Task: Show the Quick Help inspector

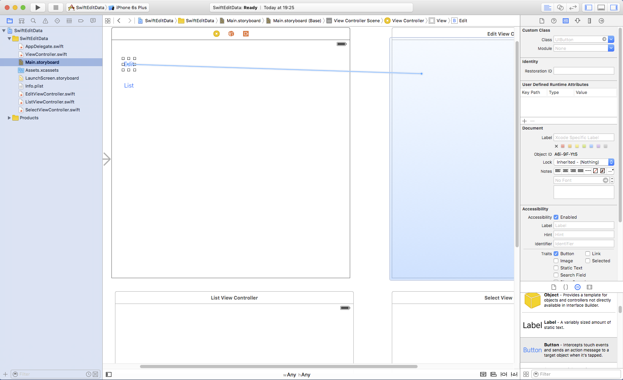Action: (x=554, y=21)
